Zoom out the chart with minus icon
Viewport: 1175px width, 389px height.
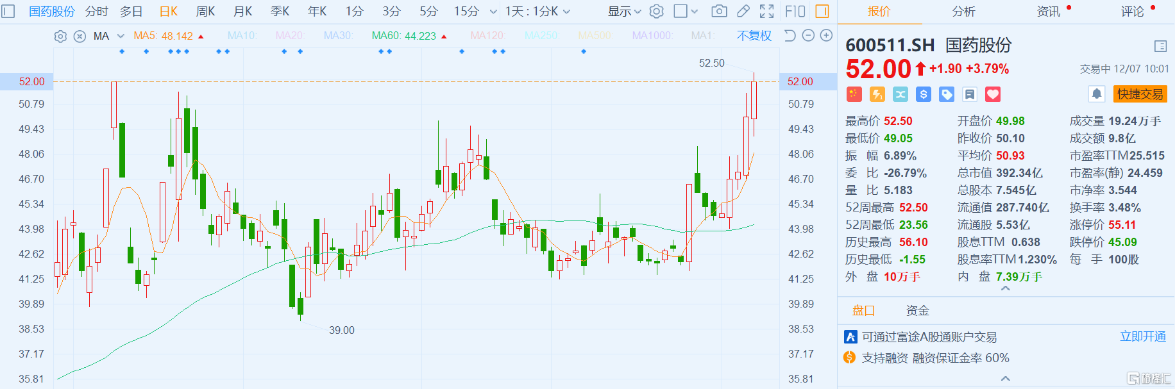pos(808,36)
